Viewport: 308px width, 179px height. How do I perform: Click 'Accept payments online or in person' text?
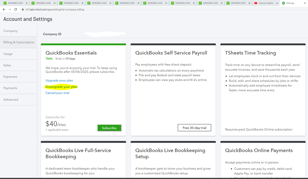(252, 162)
